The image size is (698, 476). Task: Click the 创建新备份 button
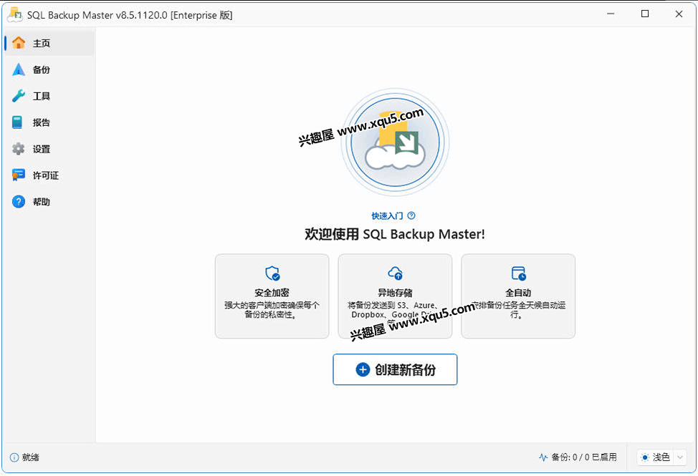click(x=395, y=369)
